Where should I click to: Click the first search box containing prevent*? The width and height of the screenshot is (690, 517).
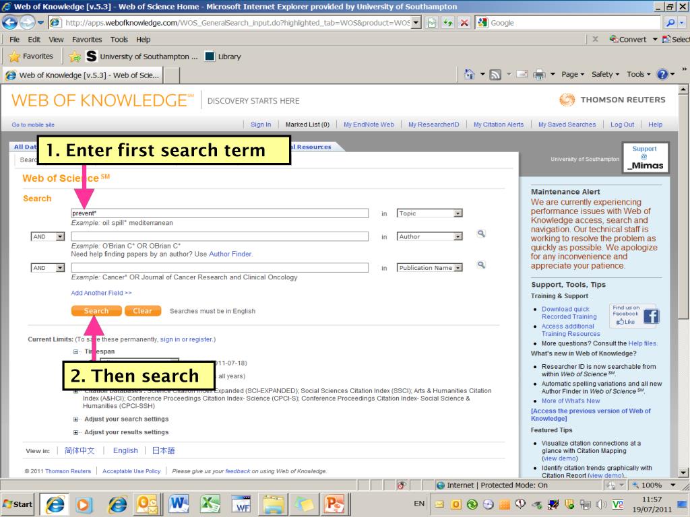(x=220, y=213)
